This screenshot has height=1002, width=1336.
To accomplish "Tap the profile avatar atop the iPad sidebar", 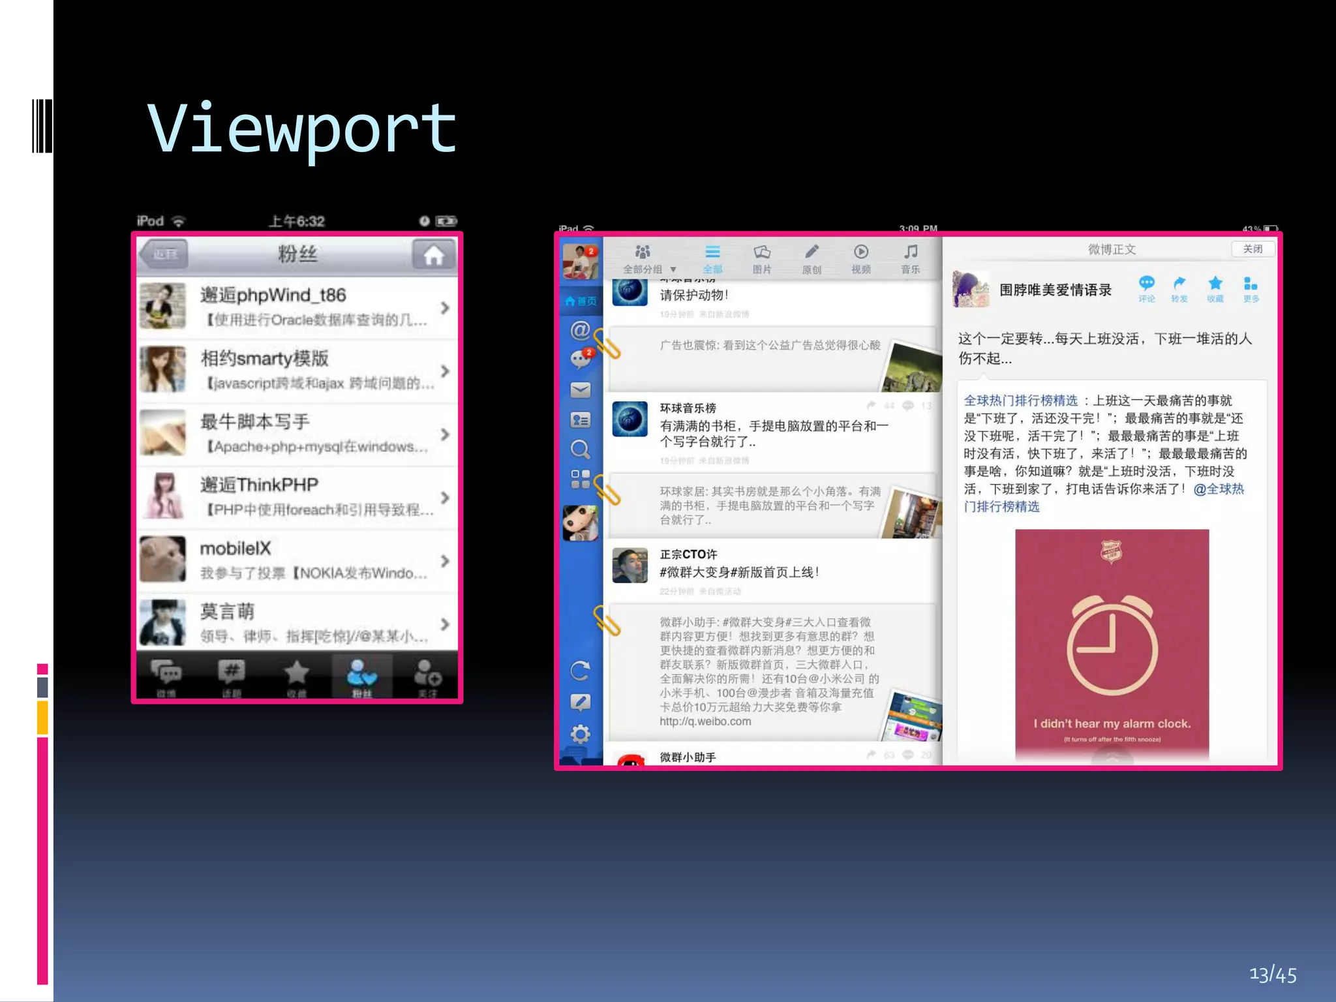I will (x=580, y=262).
